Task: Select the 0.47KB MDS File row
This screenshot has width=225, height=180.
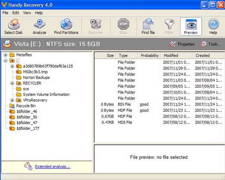Action: point(159,123)
